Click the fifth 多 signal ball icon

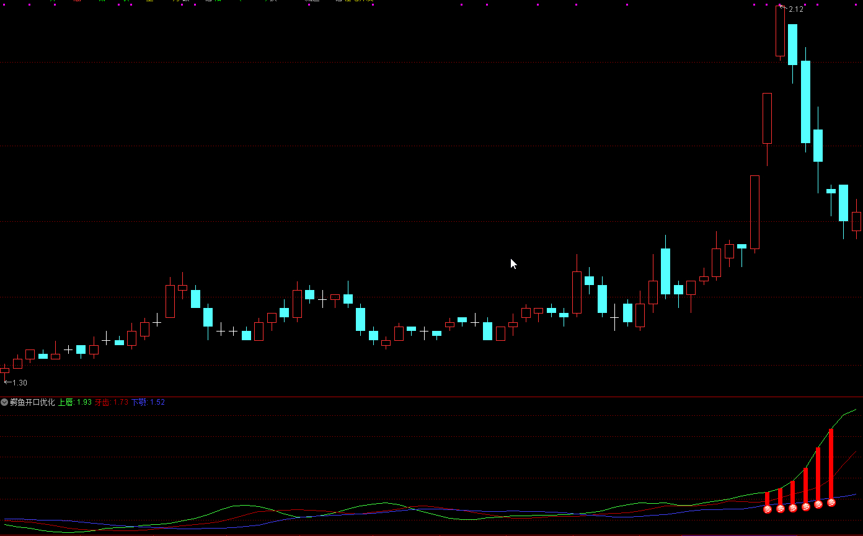[x=818, y=504]
